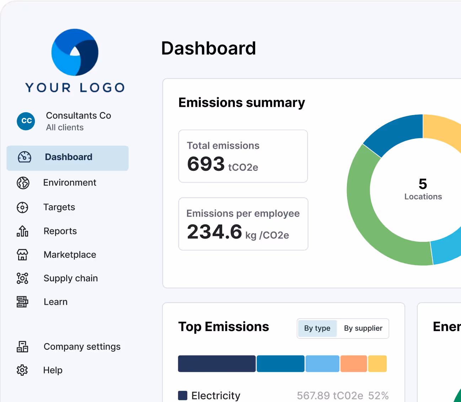The image size is (461, 402).
Task: Navigate to Marketplace
Action: point(70,255)
